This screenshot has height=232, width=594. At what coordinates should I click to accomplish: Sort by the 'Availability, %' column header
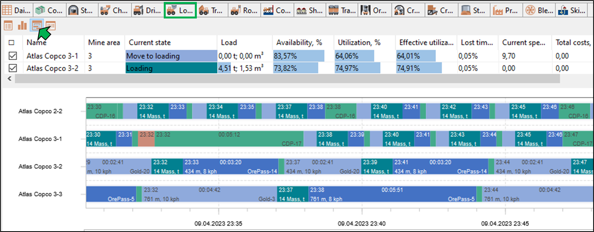click(x=303, y=42)
